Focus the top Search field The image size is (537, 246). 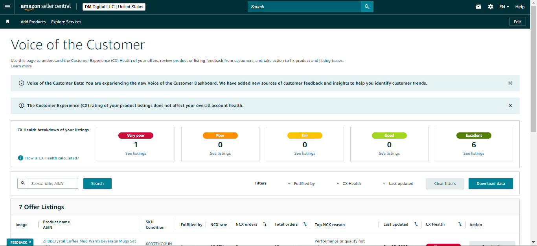coord(304,7)
